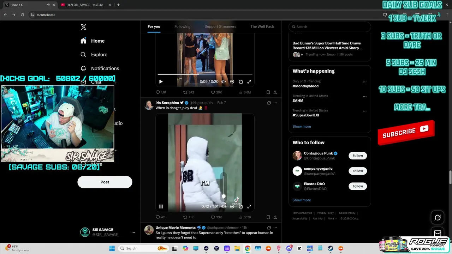452x254 pixels.
Task: Open the Support Streamers tab
Action: coord(220,26)
